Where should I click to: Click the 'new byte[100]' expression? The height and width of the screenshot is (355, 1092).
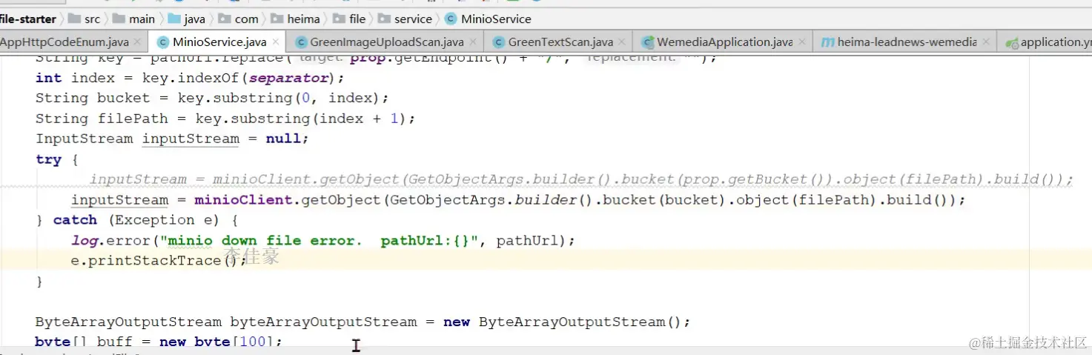(x=217, y=342)
